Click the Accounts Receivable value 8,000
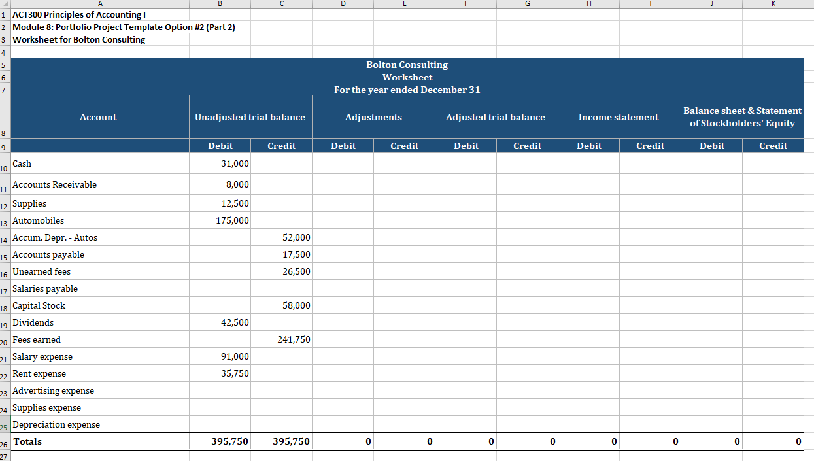This screenshot has height=461, width=814. pos(220,184)
